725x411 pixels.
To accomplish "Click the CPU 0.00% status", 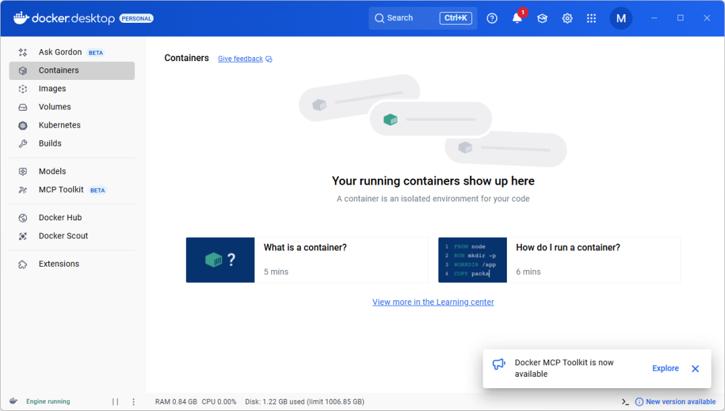I will point(219,402).
